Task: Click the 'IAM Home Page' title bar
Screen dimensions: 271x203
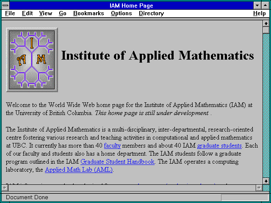Action: point(131,5)
